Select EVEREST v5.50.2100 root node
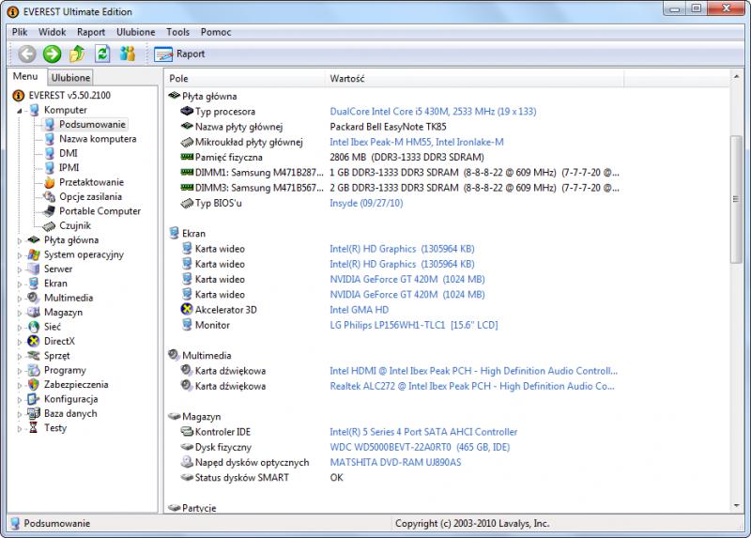This screenshot has width=751, height=538. point(69,96)
